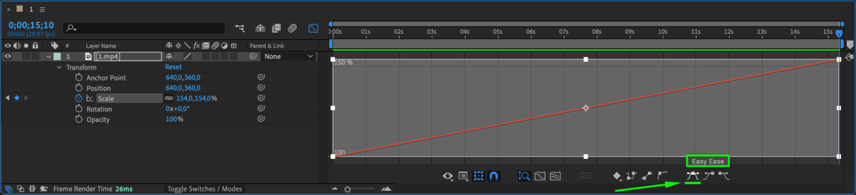The height and width of the screenshot is (195, 856).
Task: Click the Position value 640,0,360,0
Action: click(183, 88)
